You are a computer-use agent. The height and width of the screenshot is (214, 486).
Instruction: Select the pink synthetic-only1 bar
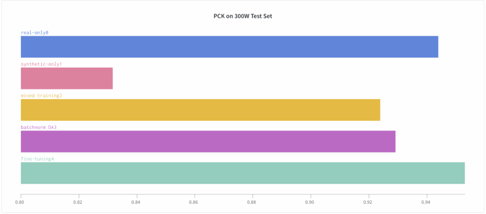(x=66, y=78)
